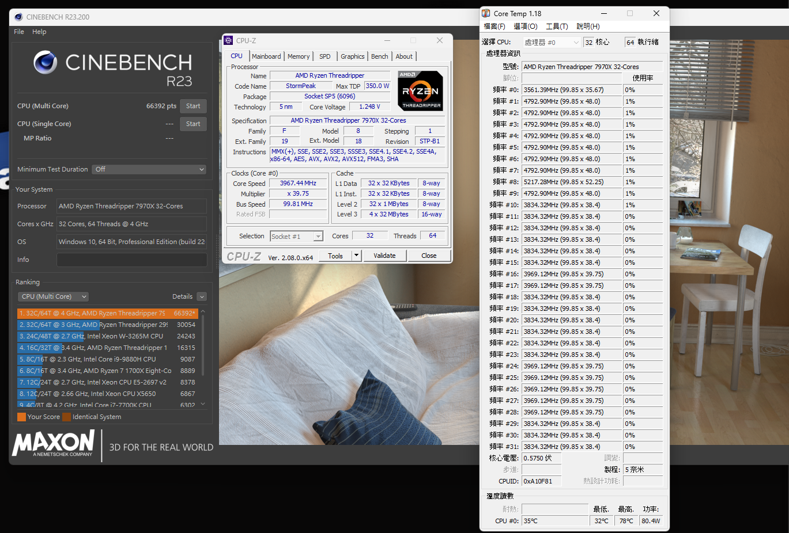Open the CPU-Z Tools dropdown arrow
789x533 pixels.
coord(356,256)
